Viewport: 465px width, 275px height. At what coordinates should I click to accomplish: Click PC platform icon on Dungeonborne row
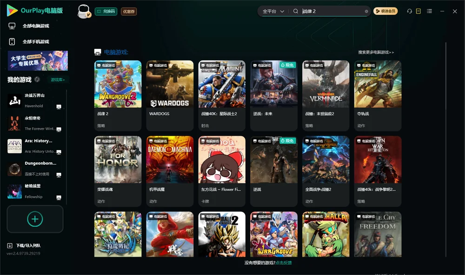click(59, 175)
